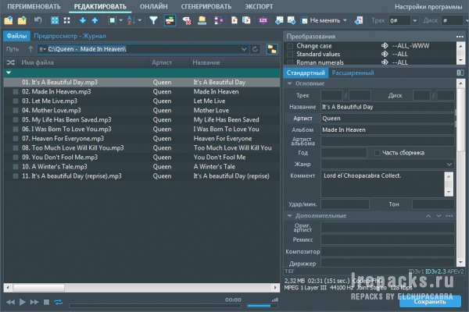
Task: Select the APEv2 tag type
Action: 456,271
